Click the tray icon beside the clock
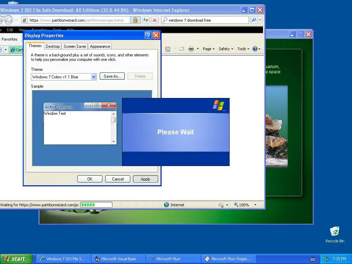Screen dimensions: 352x264 [x=327, y=259]
